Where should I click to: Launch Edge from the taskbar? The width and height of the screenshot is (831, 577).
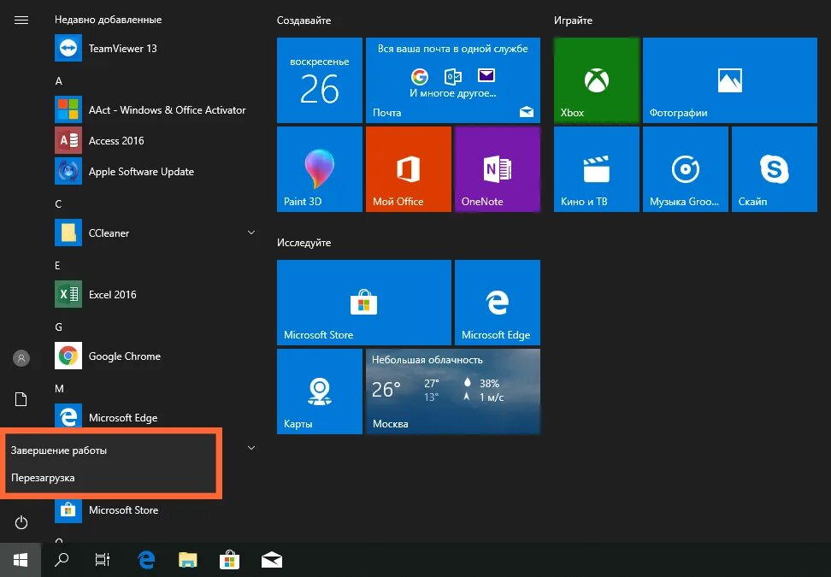click(145, 560)
